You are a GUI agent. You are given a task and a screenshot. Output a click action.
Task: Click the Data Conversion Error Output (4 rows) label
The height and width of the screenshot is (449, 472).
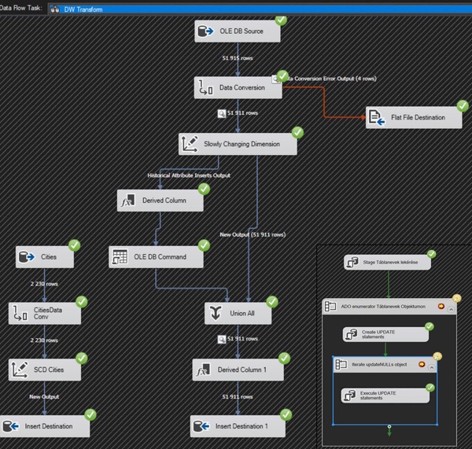pyautogui.click(x=330, y=79)
